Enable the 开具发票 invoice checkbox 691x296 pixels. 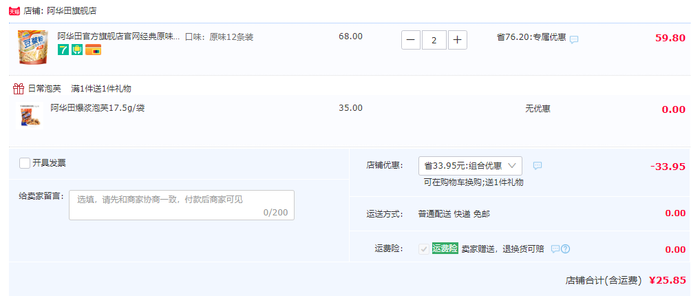pyautogui.click(x=25, y=163)
